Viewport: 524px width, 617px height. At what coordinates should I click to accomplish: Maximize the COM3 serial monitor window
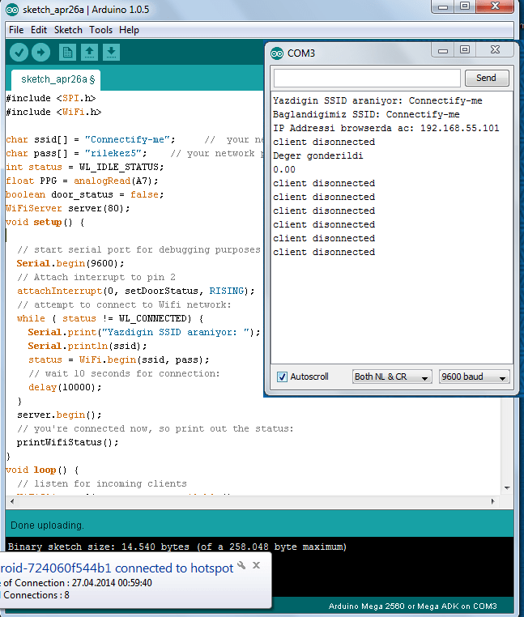465,50
